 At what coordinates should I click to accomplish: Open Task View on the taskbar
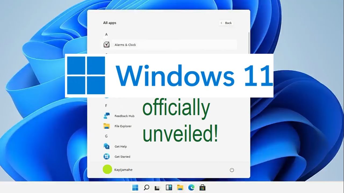pos(157,188)
